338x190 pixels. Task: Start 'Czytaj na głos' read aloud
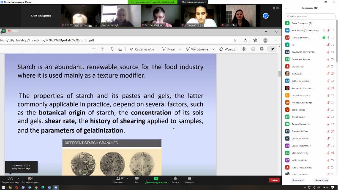pyautogui.click(x=142, y=49)
